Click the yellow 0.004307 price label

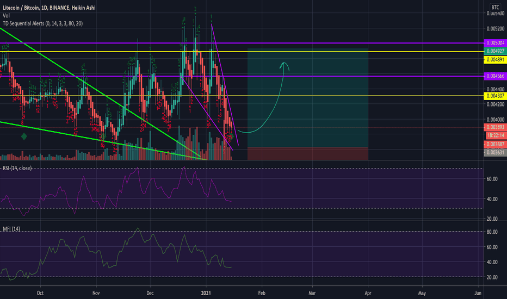coord(495,96)
